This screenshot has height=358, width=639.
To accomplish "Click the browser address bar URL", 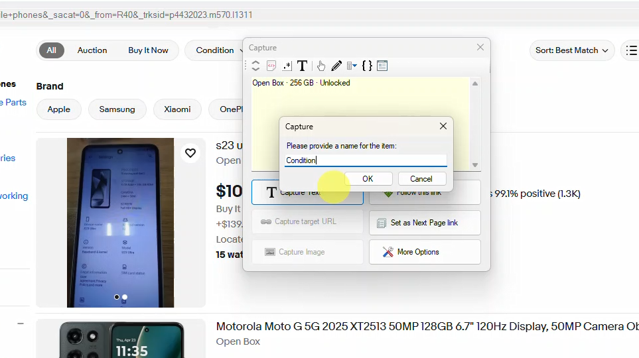I will [x=126, y=15].
